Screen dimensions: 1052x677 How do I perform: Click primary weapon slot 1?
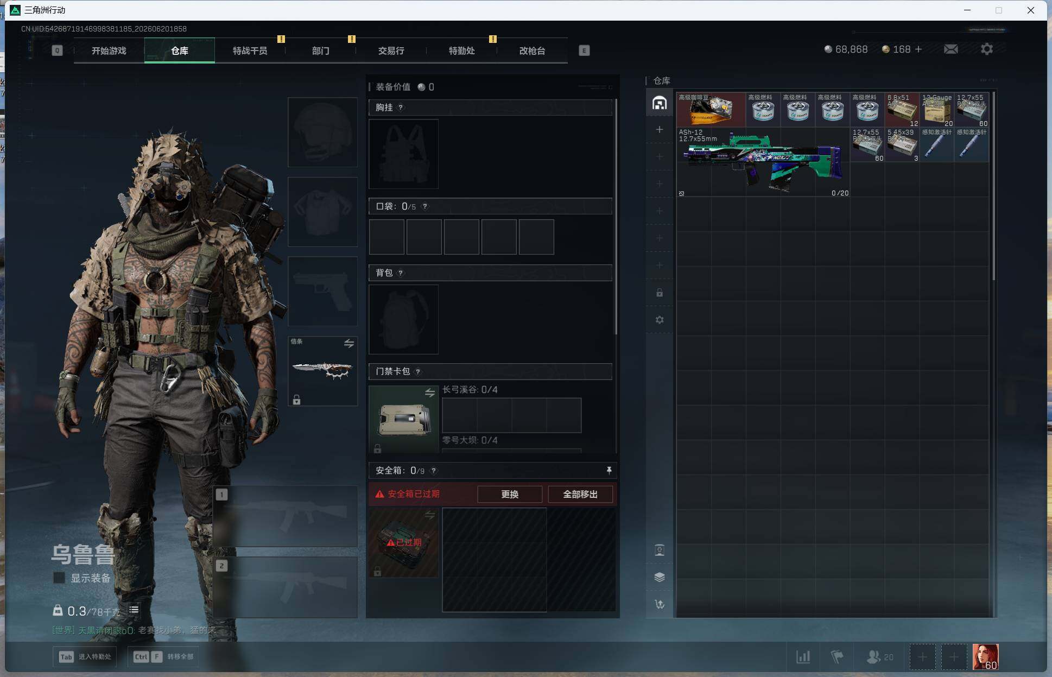286,516
